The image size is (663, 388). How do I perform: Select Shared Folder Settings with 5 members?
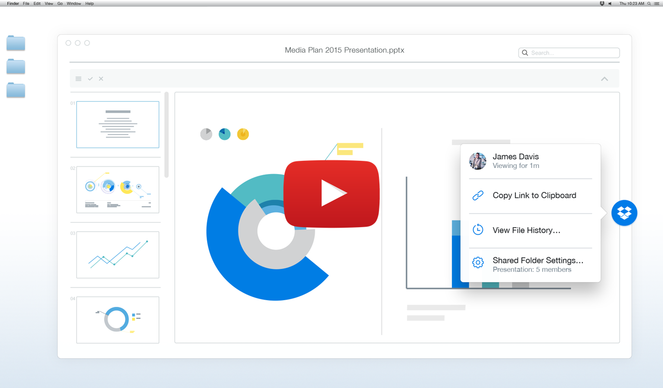[x=538, y=262]
